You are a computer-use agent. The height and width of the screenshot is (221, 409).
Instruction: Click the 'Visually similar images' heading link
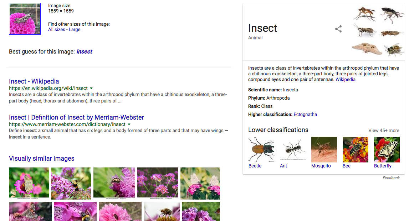tap(42, 159)
